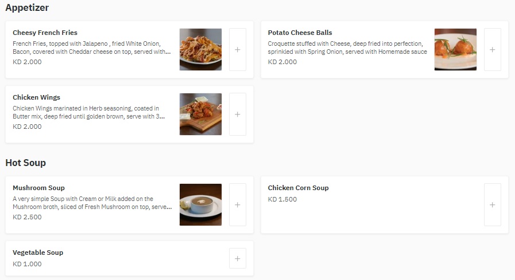
Task: Add Cheesy French Fries with plus icon
Action: pos(238,49)
